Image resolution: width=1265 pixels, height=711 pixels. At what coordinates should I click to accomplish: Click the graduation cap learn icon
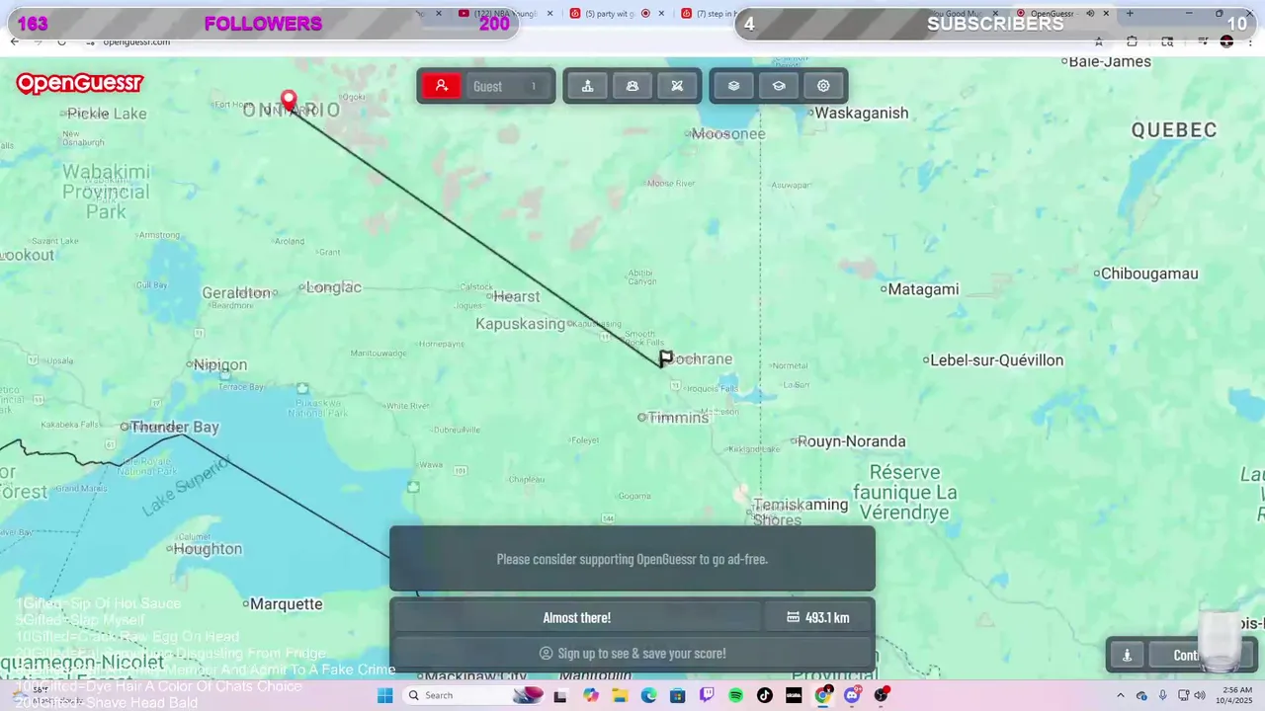coord(779,86)
